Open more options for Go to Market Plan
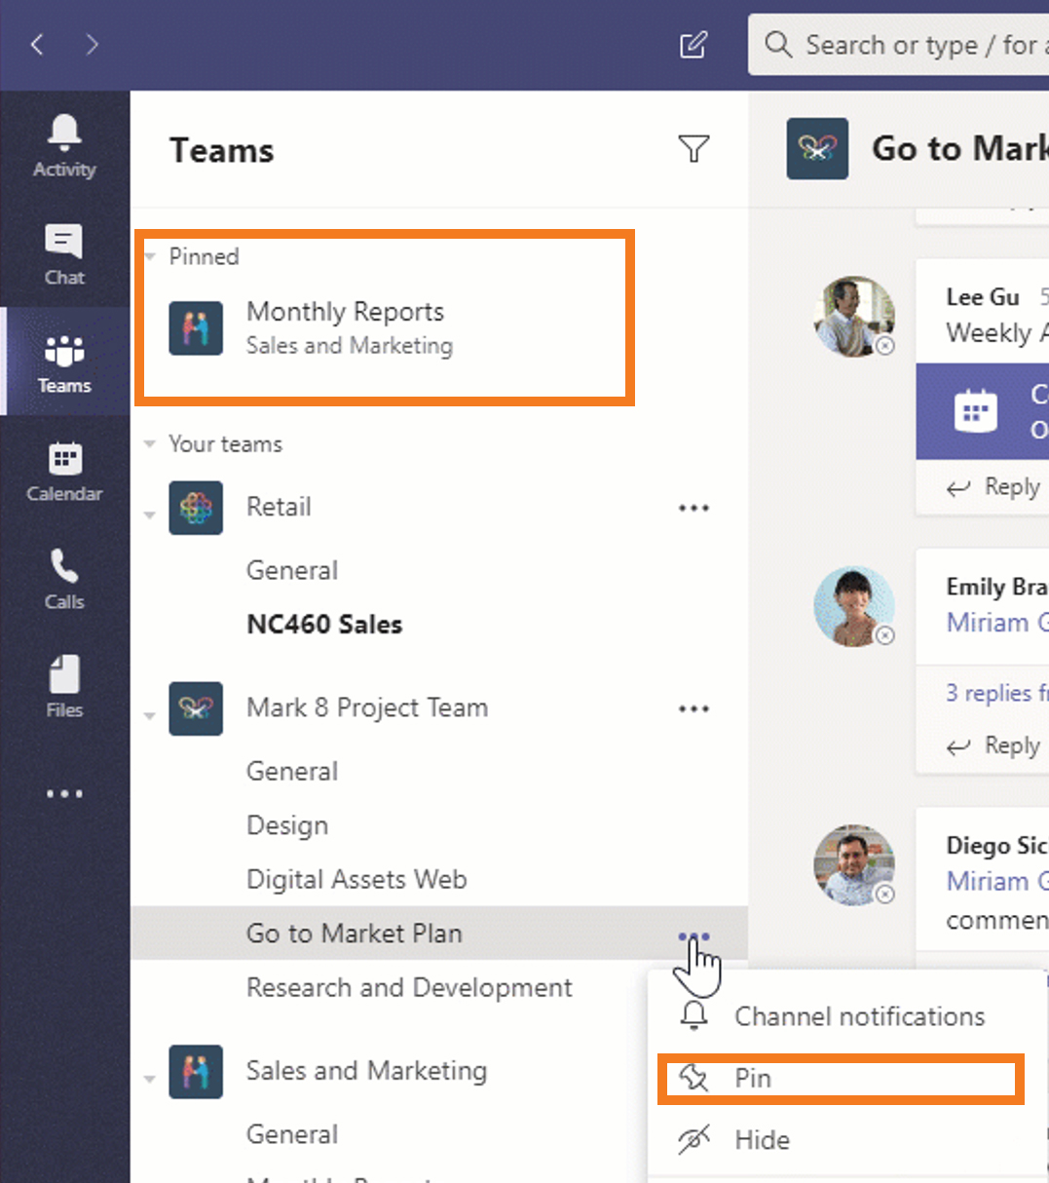Viewport: 1049px width, 1183px height. coord(693,936)
